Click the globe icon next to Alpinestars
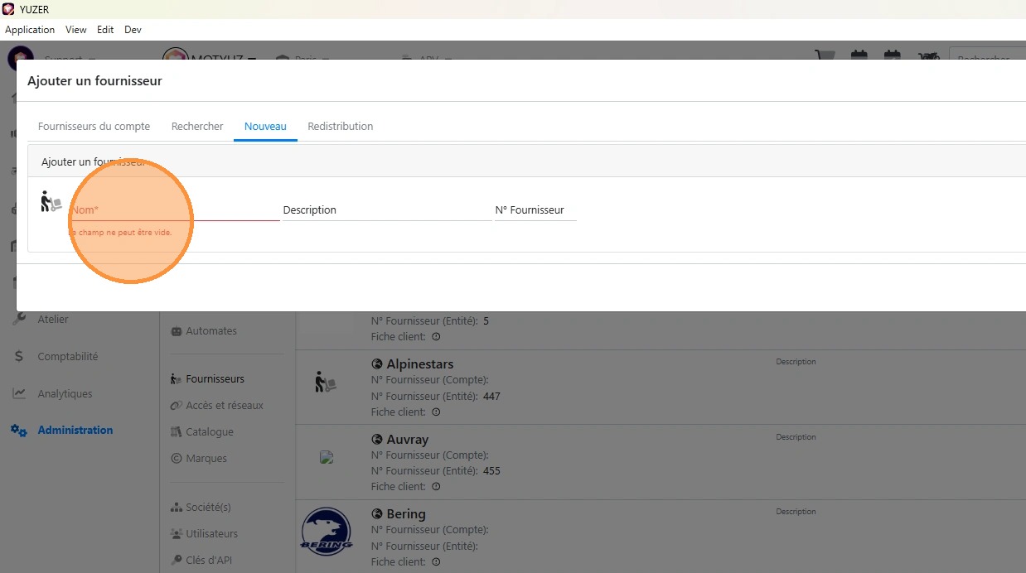 377,364
